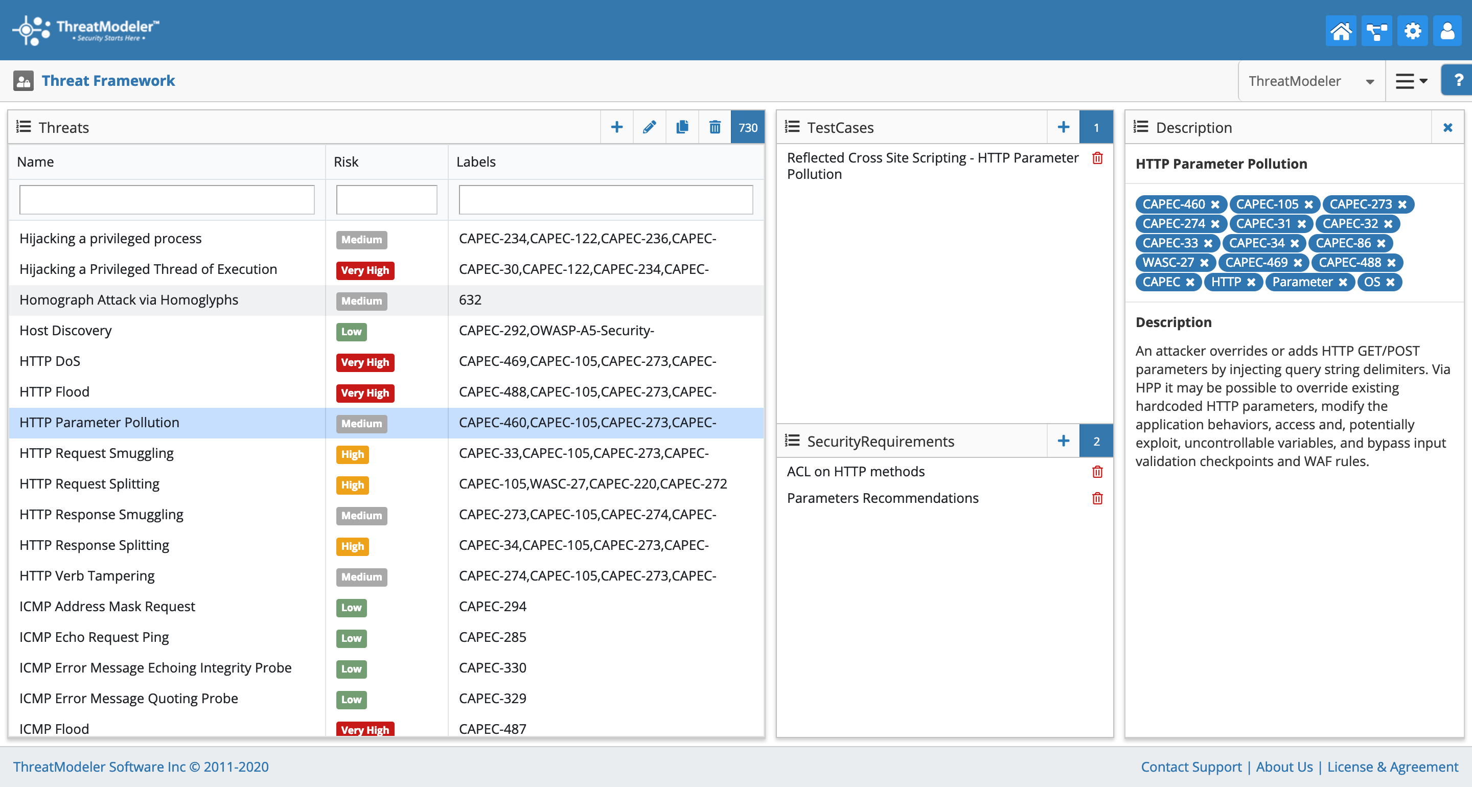Image resolution: width=1472 pixels, height=787 pixels.
Task: Open the Contact Support link
Action: point(1191,767)
